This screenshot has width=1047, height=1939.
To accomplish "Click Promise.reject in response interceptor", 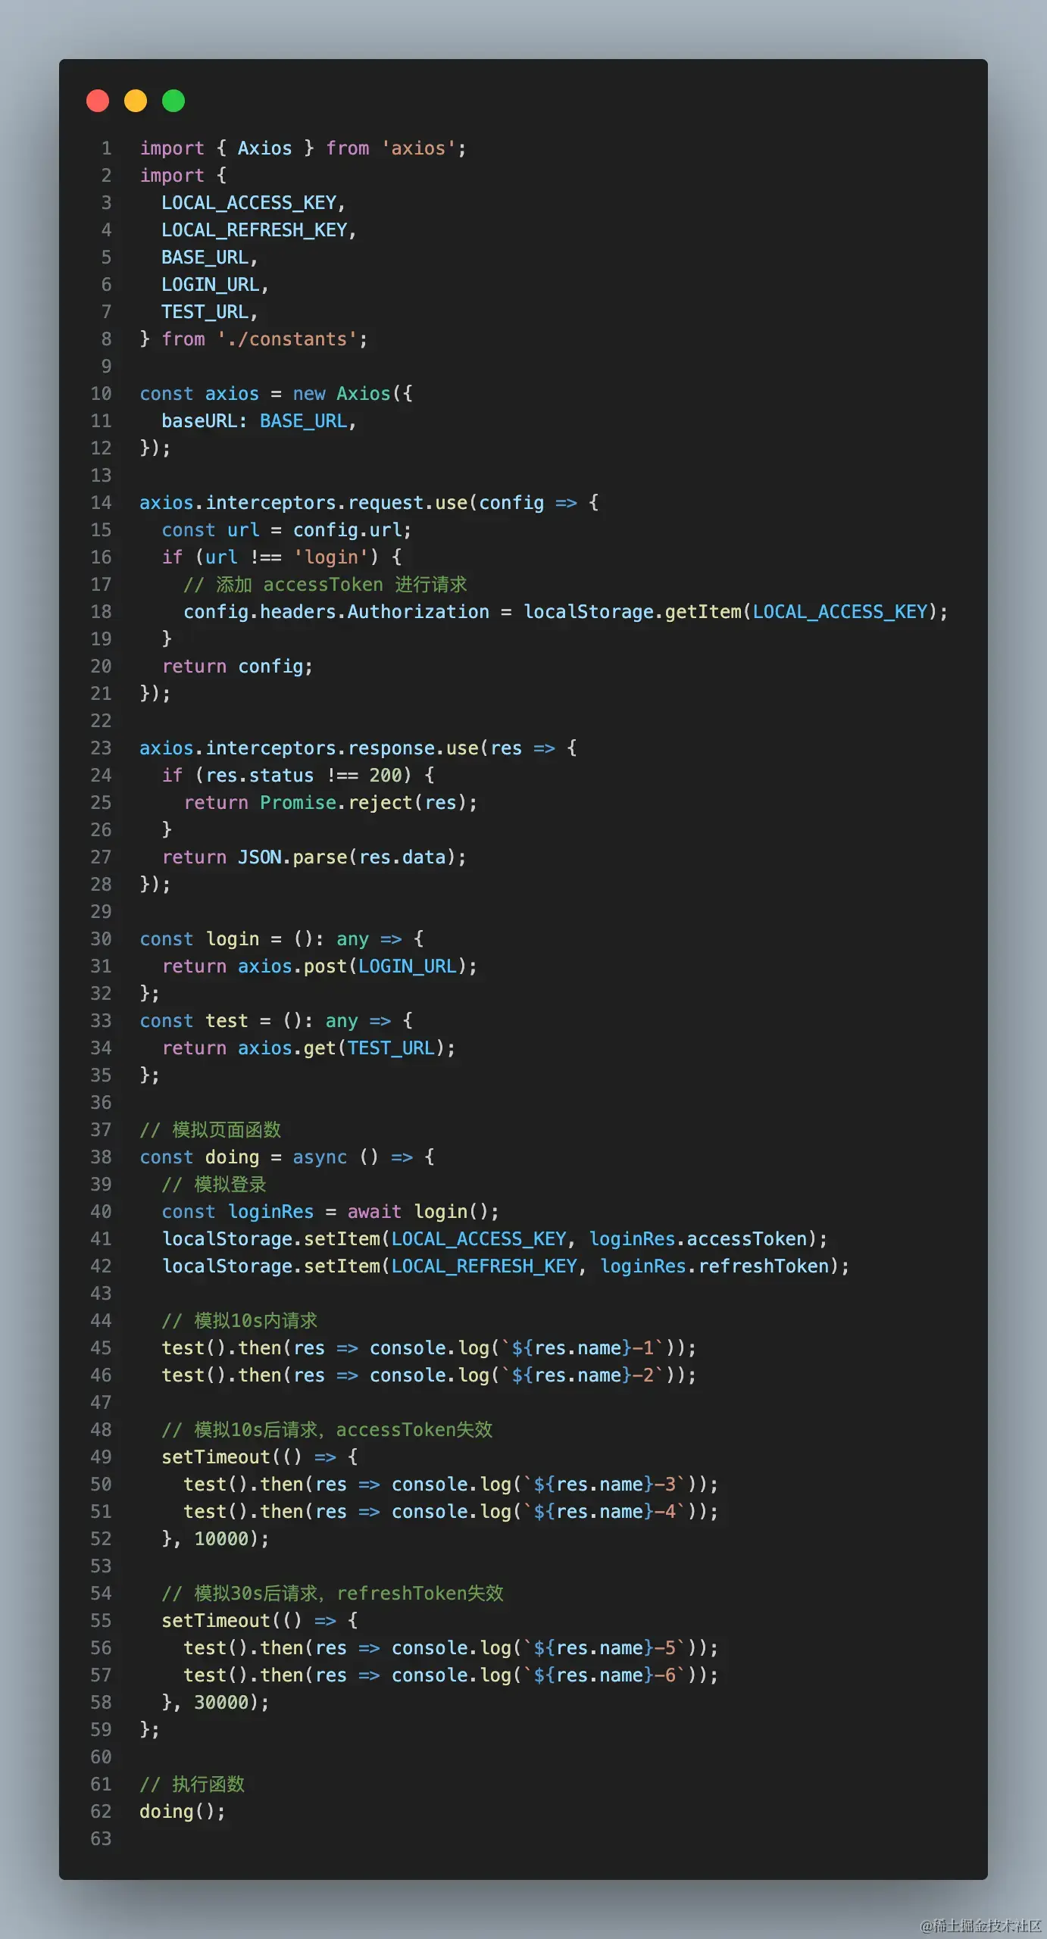I will click(x=336, y=803).
